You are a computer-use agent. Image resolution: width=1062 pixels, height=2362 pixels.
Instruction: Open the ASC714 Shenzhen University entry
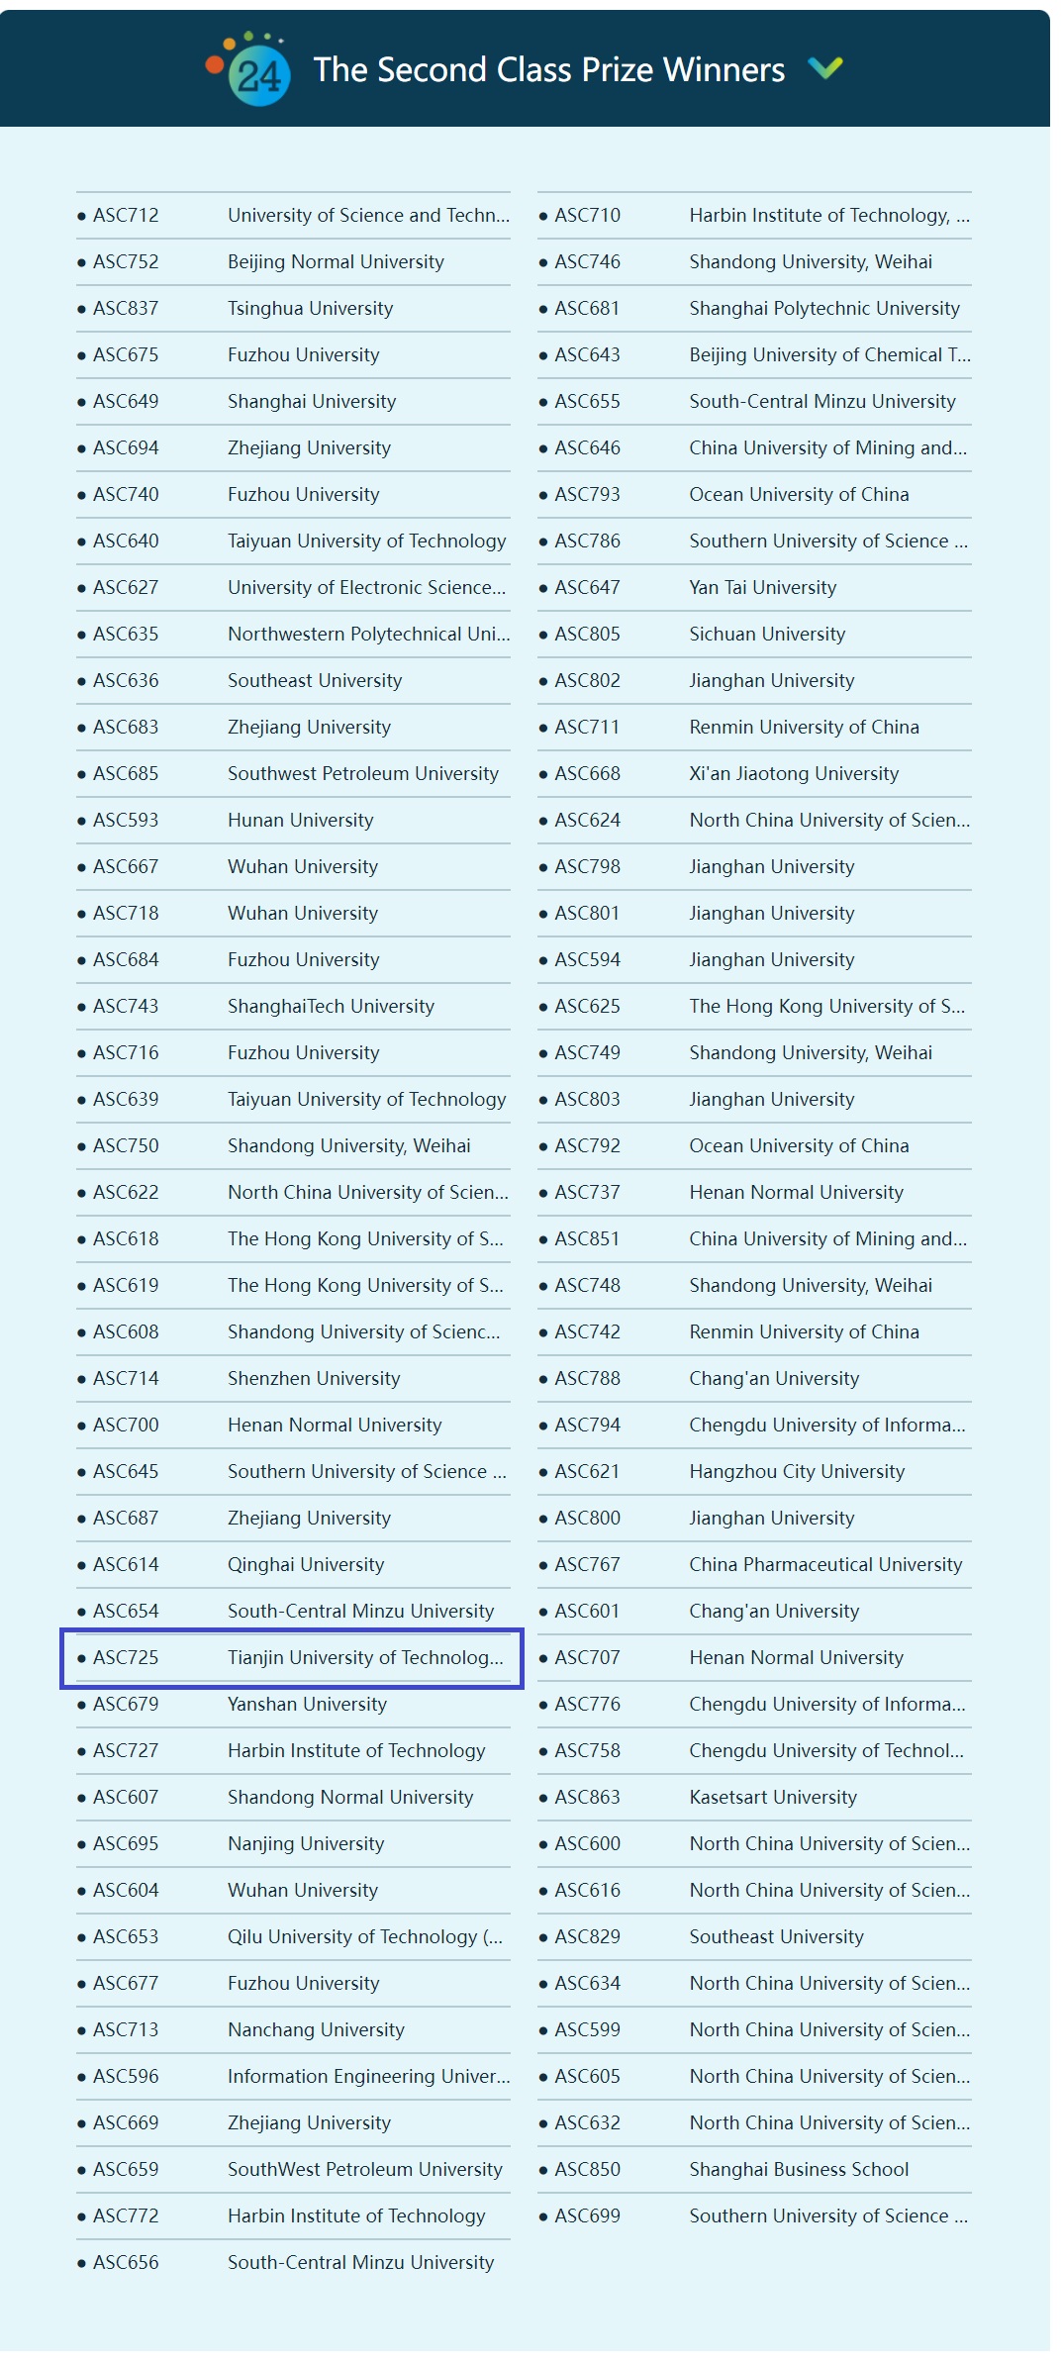[293, 1378]
